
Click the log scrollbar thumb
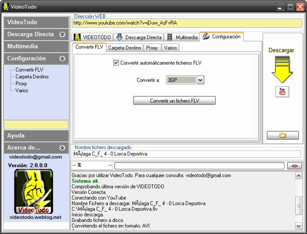(x=299, y=205)
